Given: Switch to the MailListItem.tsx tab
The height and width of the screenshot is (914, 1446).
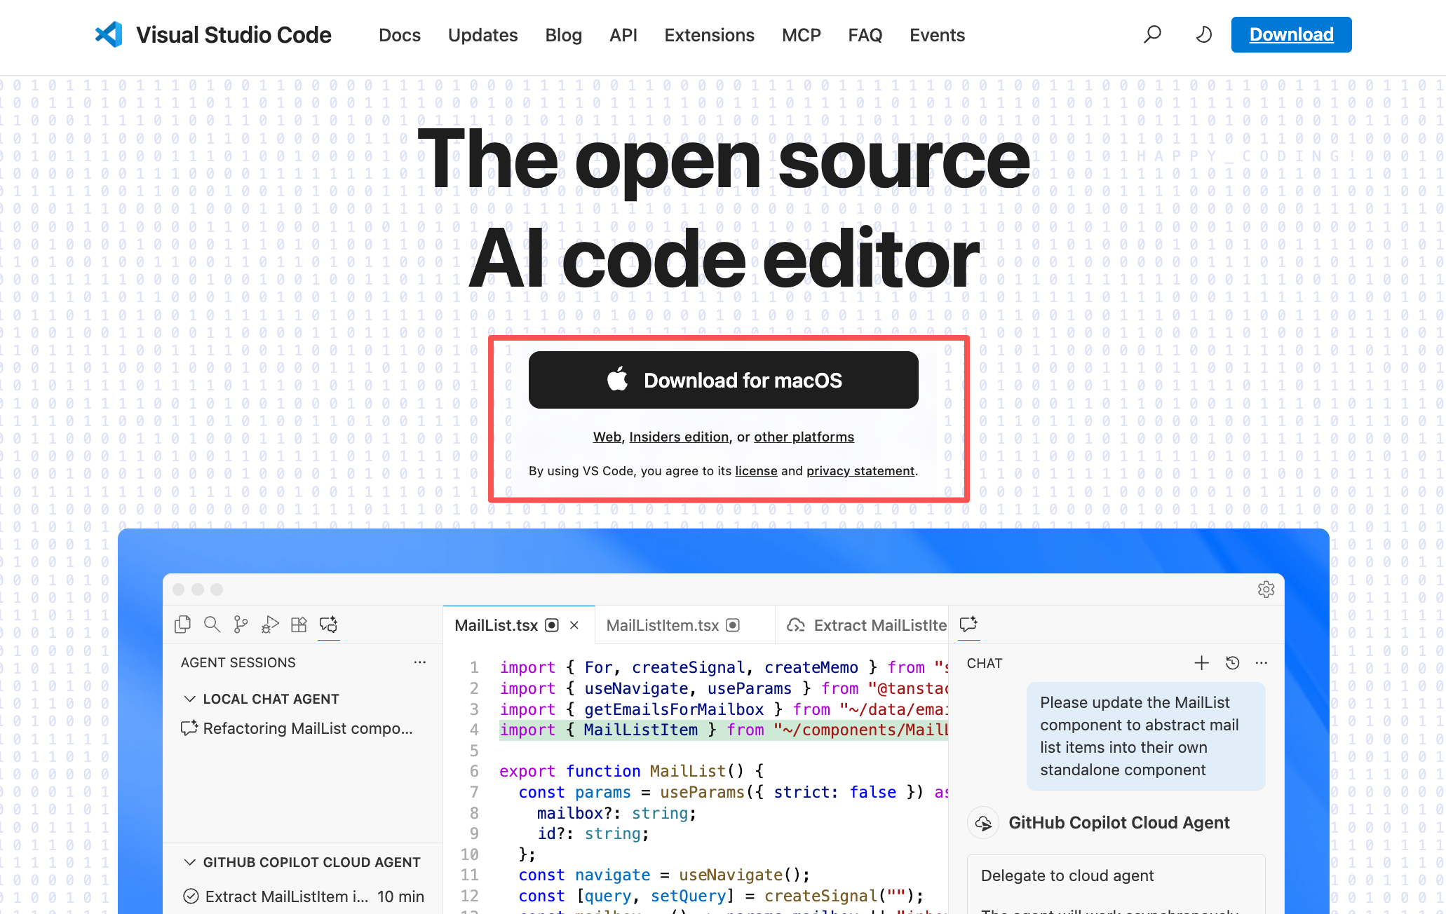Looking at the screenshot, I should coord(663,625).
